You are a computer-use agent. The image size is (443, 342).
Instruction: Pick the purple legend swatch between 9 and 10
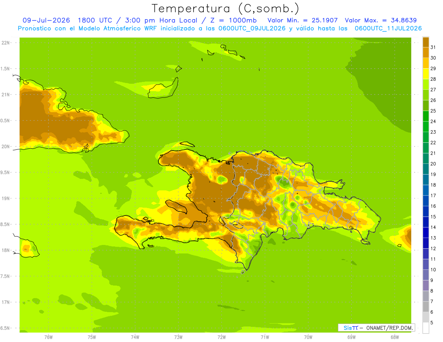pyautogui.click(x=426, y=275)
